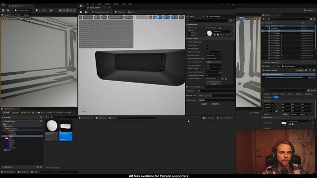Open Main editor Settings at top right
The height and width of the screenshot is (178, 317).
tap(309, 10)
